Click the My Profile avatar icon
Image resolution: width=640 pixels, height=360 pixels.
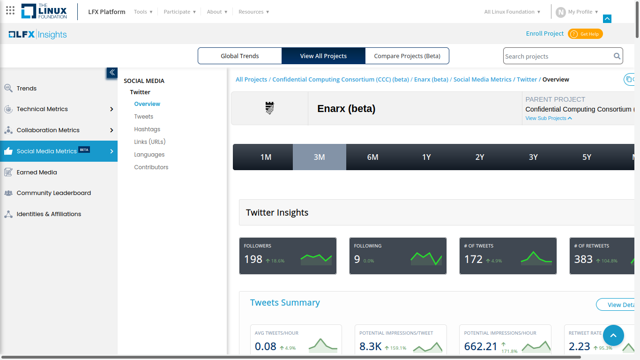561,12
